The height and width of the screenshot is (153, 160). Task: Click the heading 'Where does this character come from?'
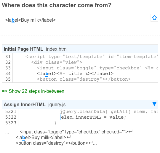[57, 5]
